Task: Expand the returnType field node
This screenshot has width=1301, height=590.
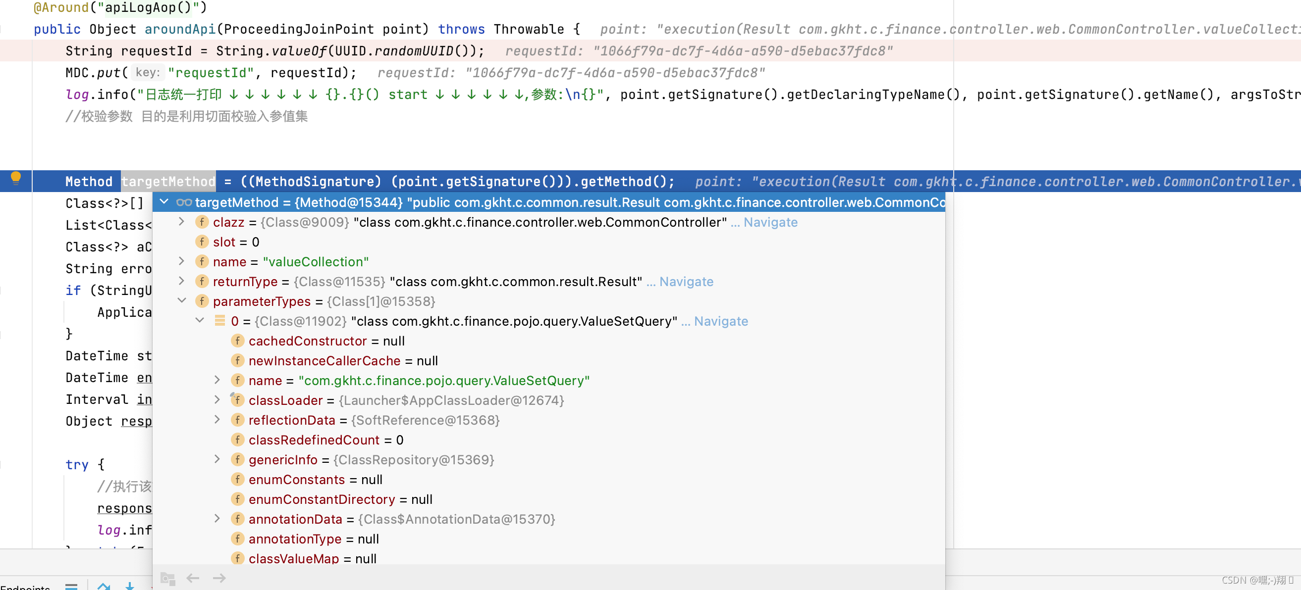Action: (181, 281)
